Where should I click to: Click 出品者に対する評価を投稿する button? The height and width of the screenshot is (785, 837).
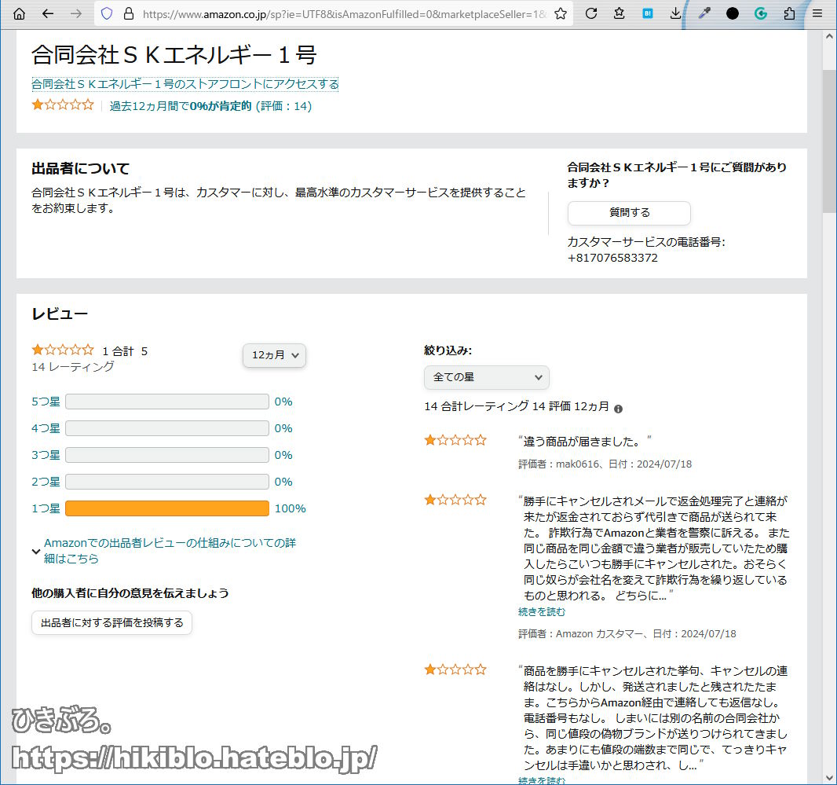(x=111, y=623)
